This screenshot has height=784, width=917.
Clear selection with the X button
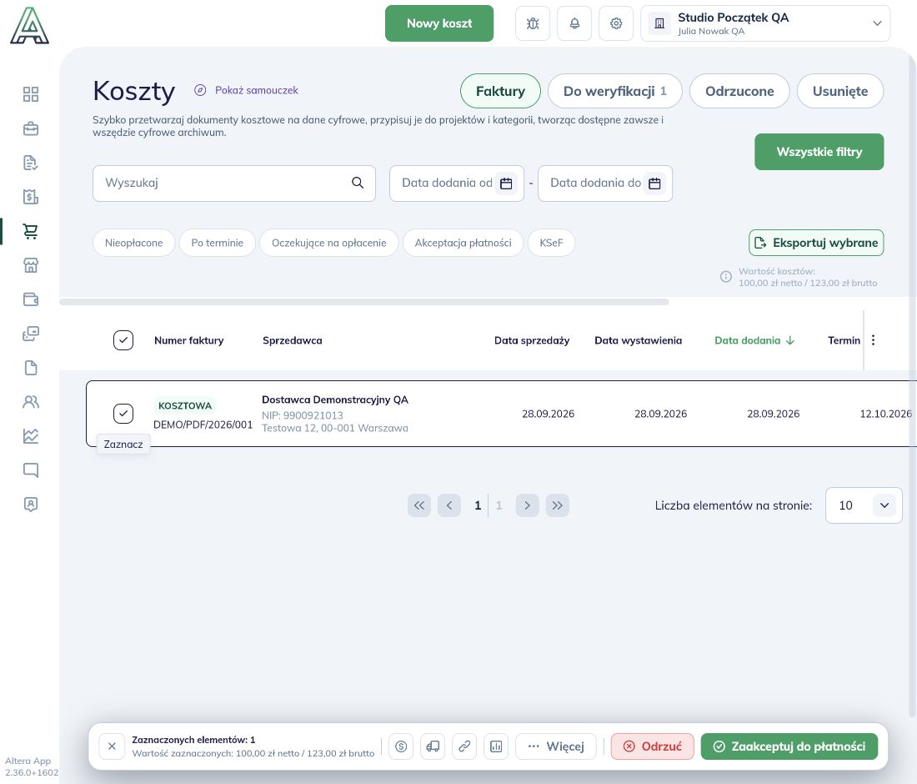112,746
